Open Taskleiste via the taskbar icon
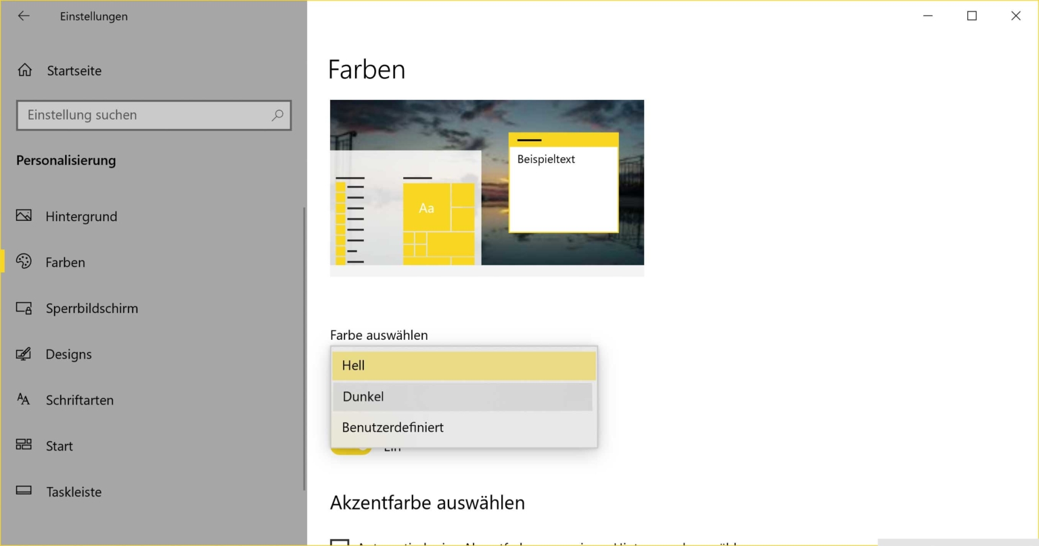The height and width of the screenshot is (546, 1039). click(22, 492)
